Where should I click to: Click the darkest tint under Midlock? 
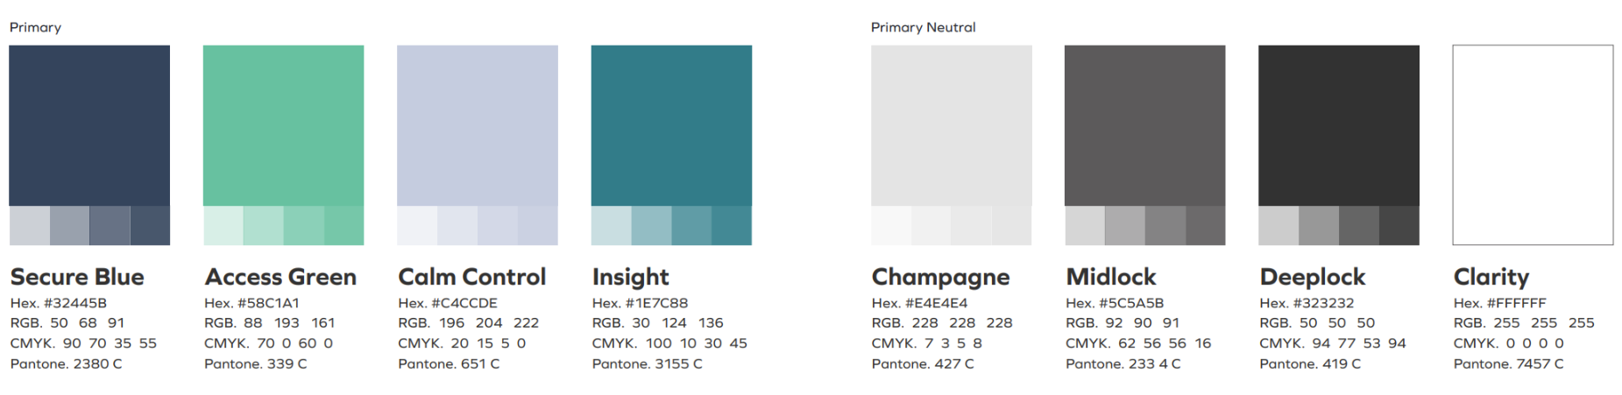1206,226
